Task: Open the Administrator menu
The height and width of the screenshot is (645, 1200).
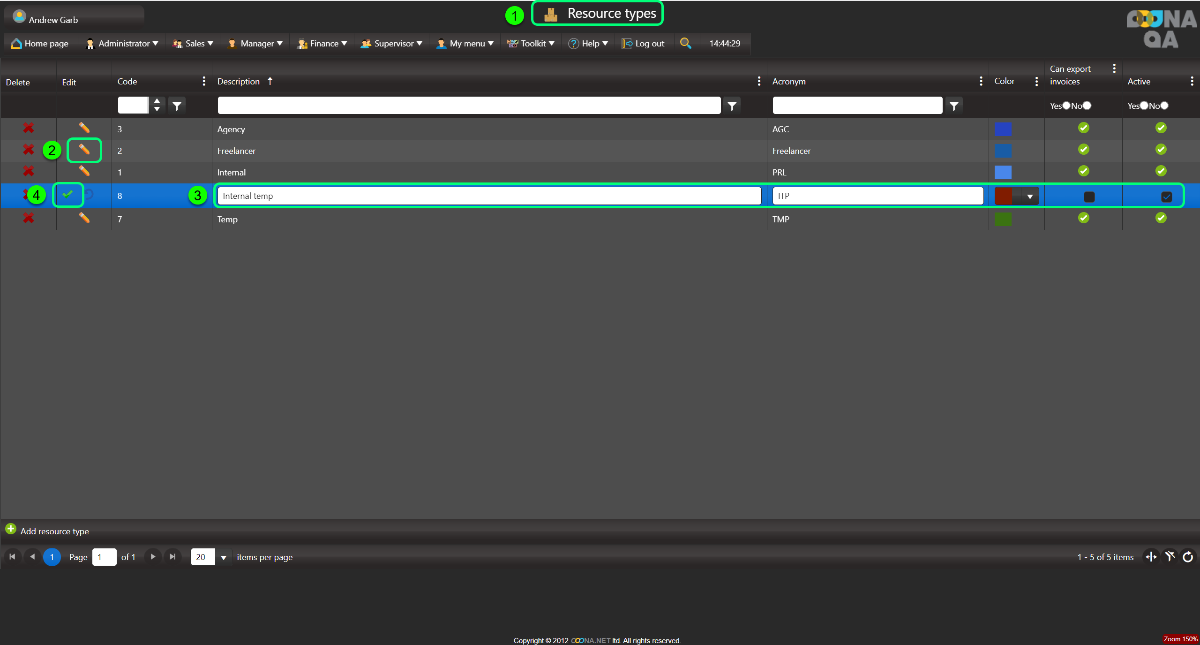Action: [123, 44]
